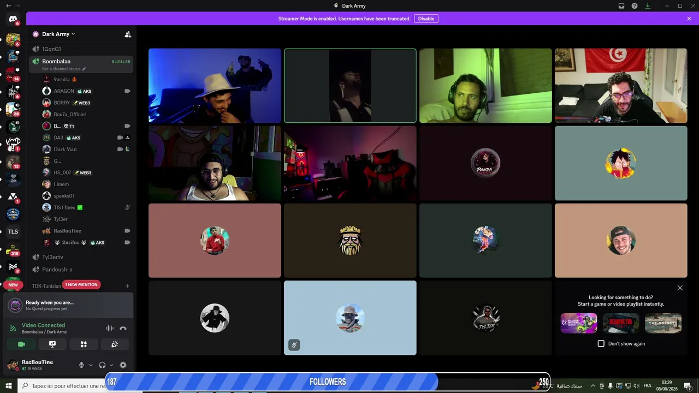Disconnect from the voice channel
Screen dimensions: 699x393
click(123, 328)
